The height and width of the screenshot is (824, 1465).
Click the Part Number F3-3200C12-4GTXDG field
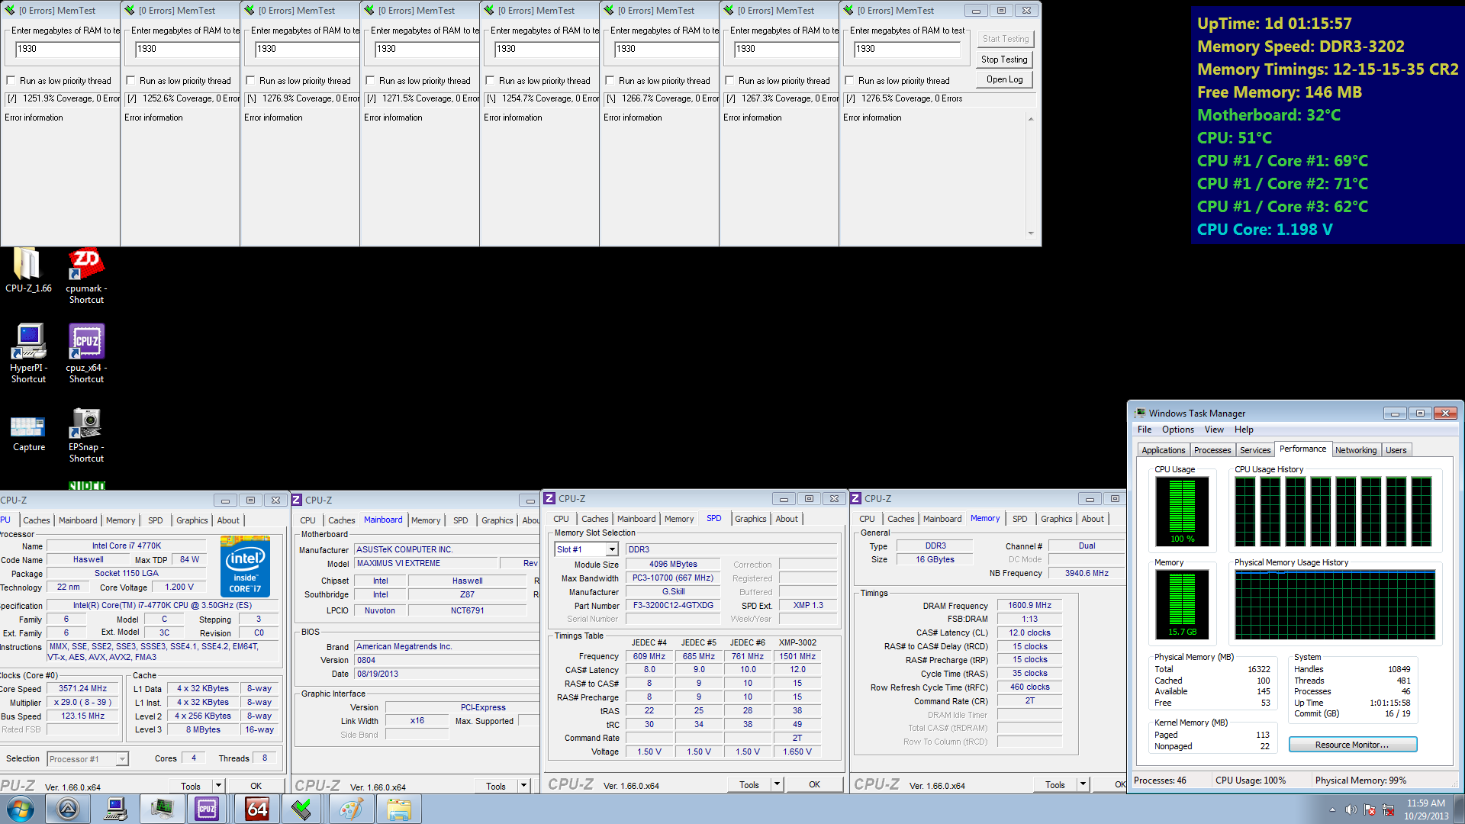(673, 605)
